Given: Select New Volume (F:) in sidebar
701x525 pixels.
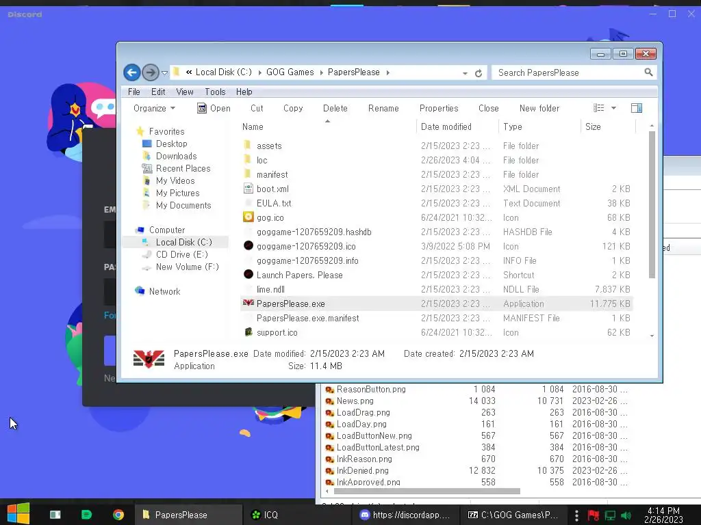Looking at the screenshot, I should pos(187,267).
